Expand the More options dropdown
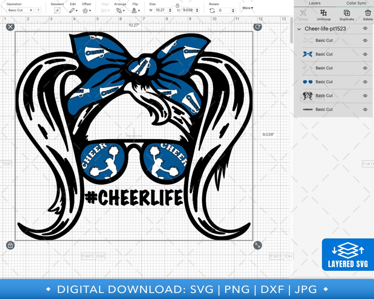374x299 pixels. pos(248,8)
